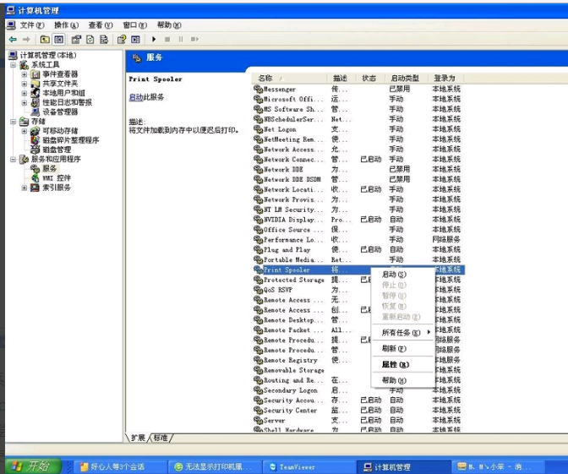Select 计算机管理(本地) root node

(x=48, y=55)
